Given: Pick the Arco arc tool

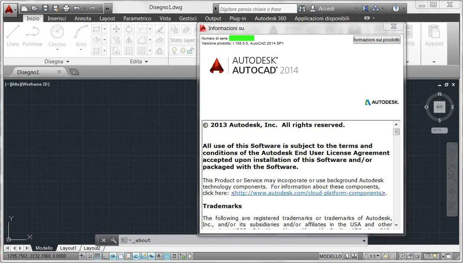Looking at the screenshot, I should 81,36.
